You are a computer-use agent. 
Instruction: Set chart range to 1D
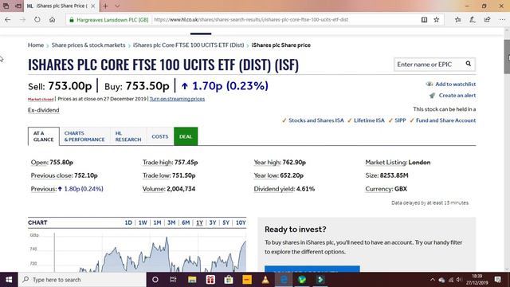pos(128,222)
